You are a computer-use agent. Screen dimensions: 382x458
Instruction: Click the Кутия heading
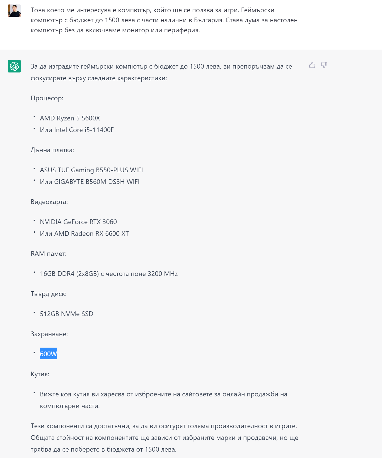[x=40, y=374]
